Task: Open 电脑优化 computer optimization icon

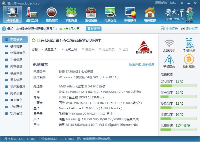Action: 110,14
